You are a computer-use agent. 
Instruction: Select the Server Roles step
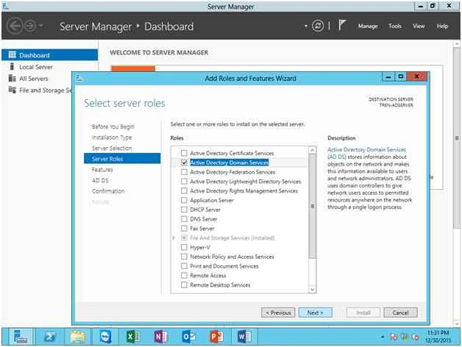point(122,159)
